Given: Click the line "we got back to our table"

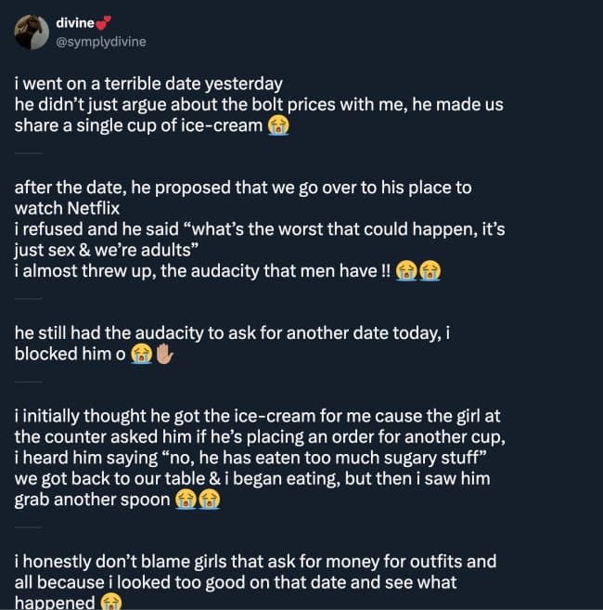Looking at the screenshot, I should point(250,478).
